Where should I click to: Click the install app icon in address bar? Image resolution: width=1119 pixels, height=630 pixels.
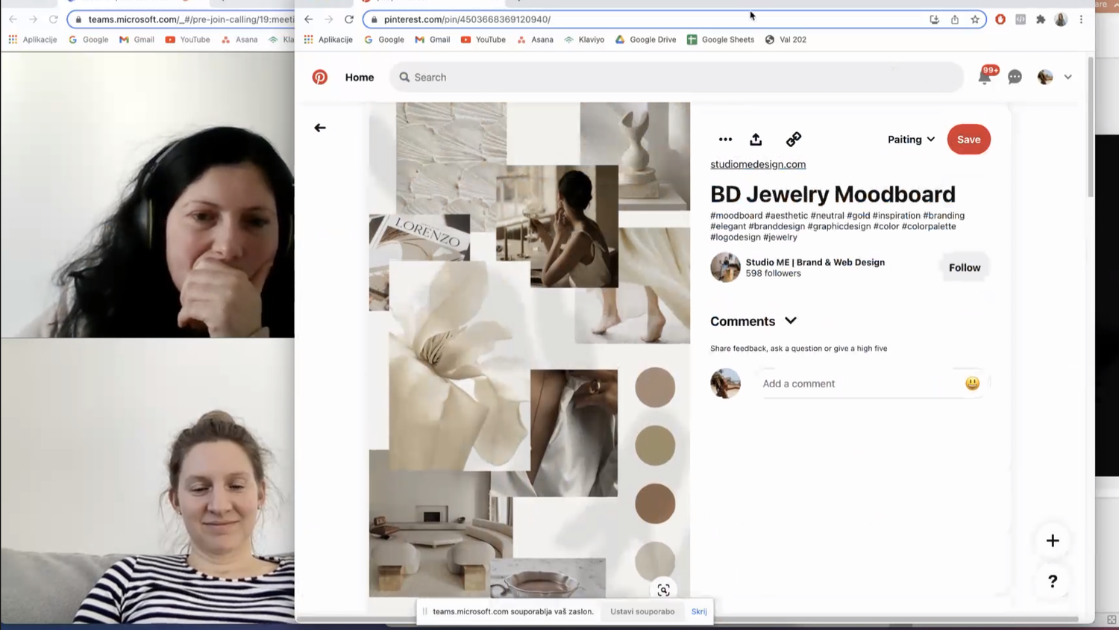[x=934, y=19]
